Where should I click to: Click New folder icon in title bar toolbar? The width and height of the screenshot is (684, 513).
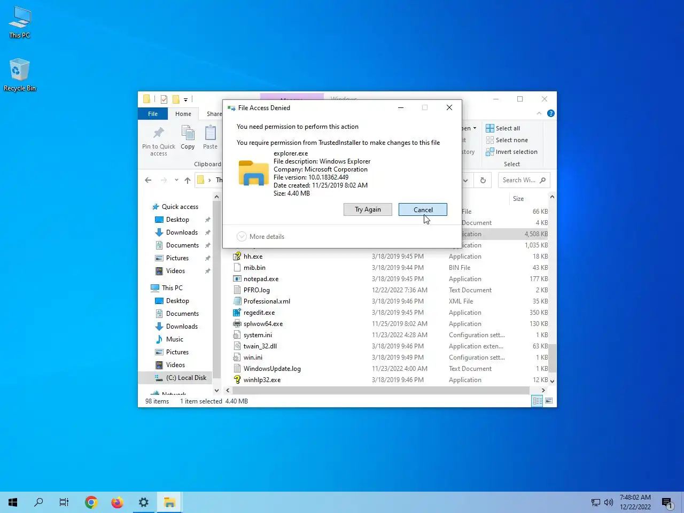(176, 99)
